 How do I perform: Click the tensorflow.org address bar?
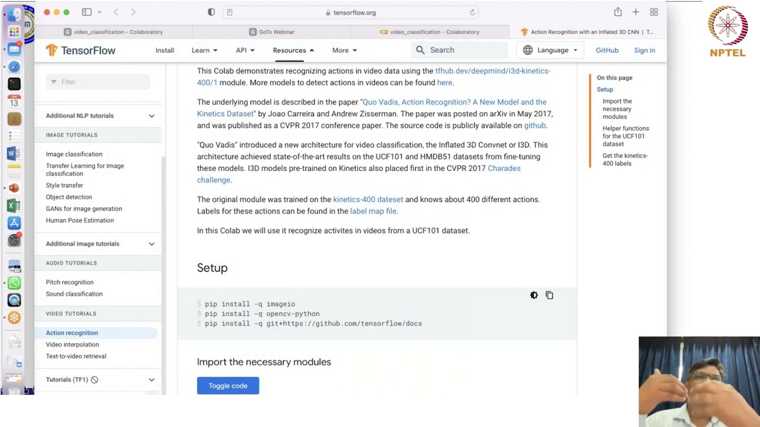(x=350, y=12)
